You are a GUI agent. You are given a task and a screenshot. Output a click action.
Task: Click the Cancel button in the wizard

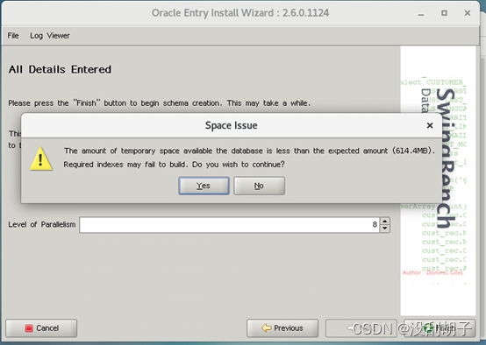click(x=41, y=328)
